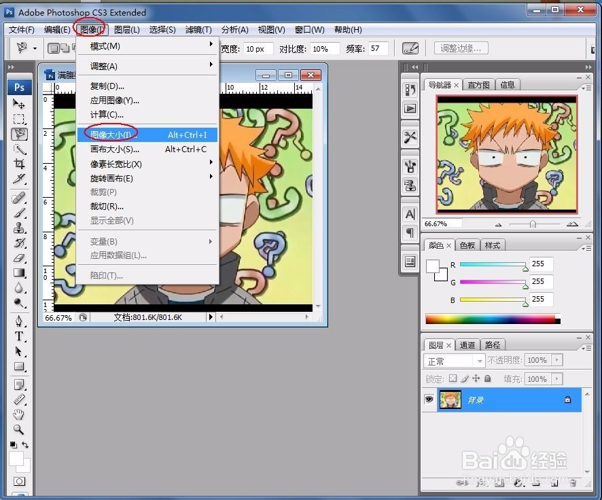The height and width of the screenshot is (500, 602).
Task: Choose 计算(C) menu entry
Action: point(148,114)
